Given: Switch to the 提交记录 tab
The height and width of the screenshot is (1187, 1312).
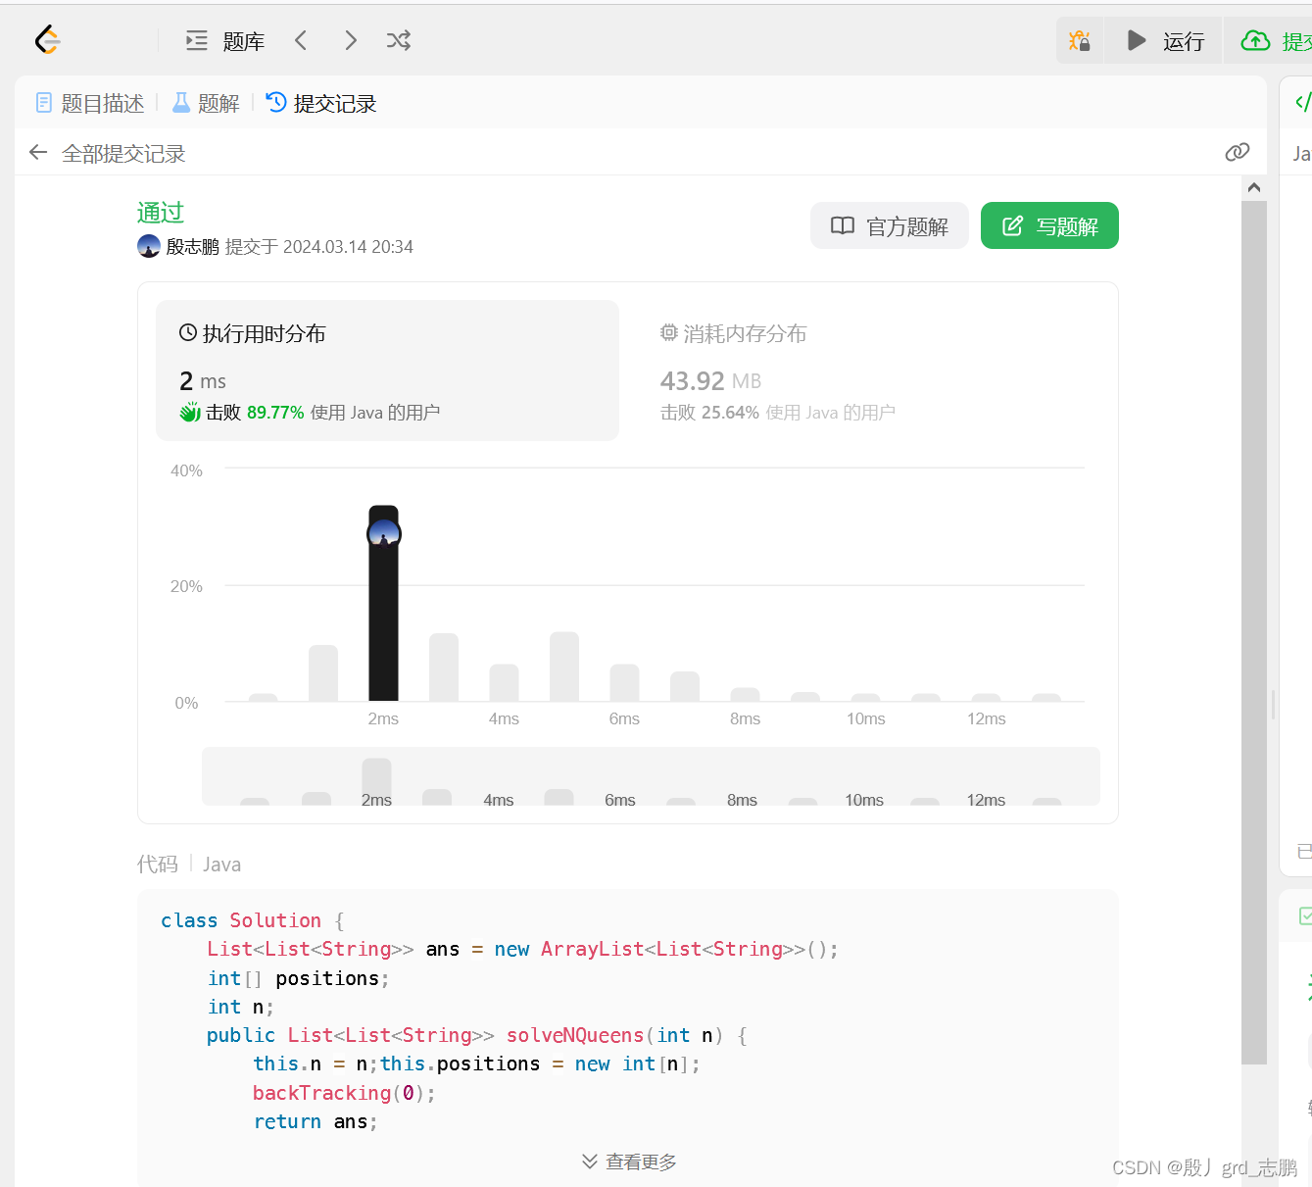Looking at the screenshot, I should 321,103.
